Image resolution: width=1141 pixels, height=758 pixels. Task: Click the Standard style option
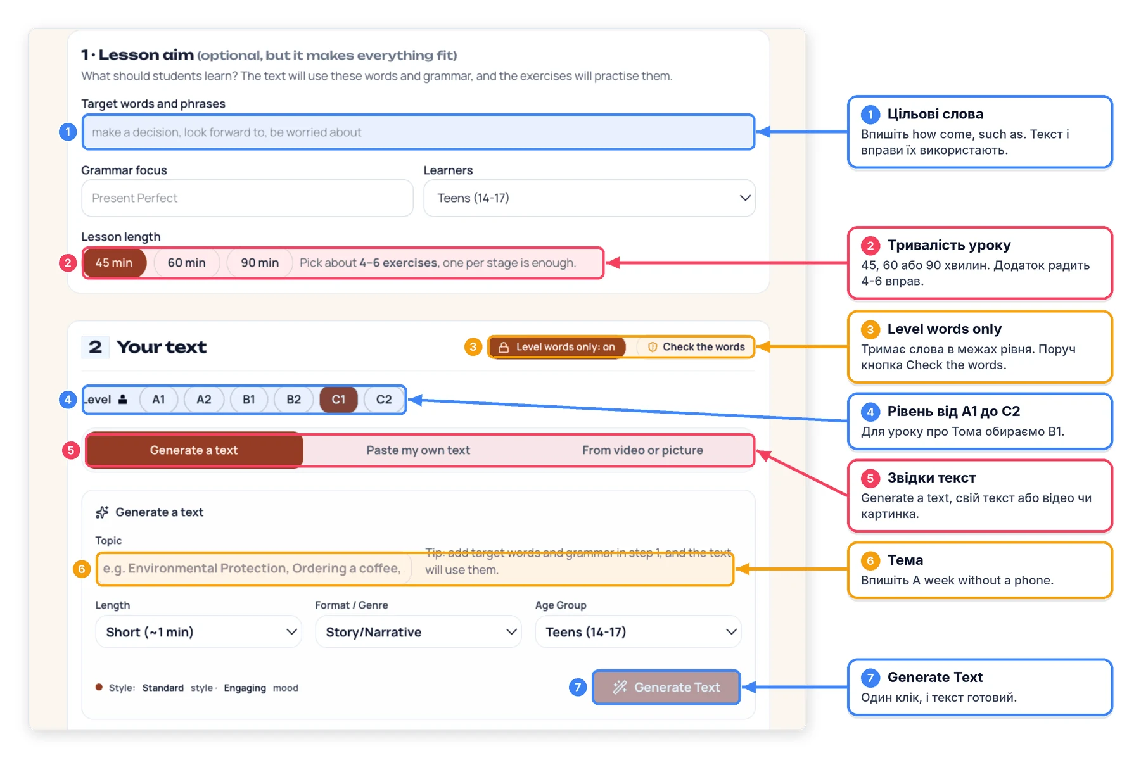[x=163, y=688]
